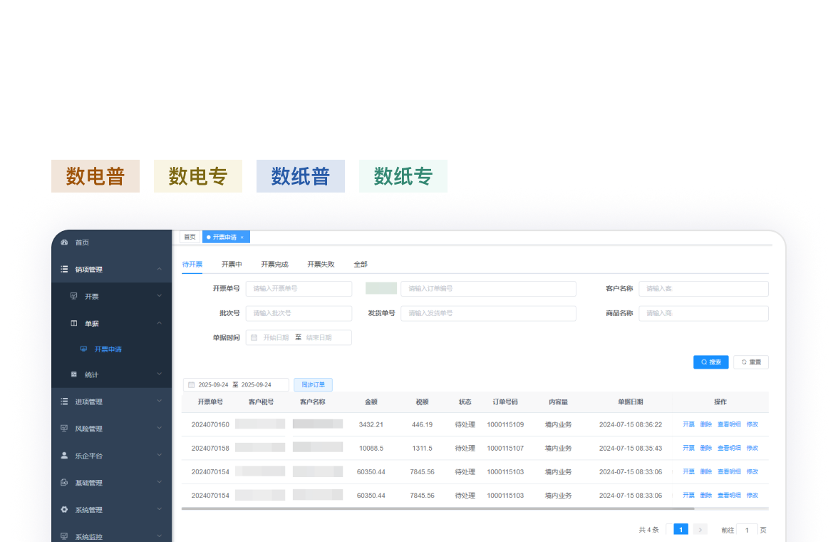The width and height of the screenshot is (838, 542).
Task: Click 删除 link for order 2024070158
Action: pos(706,448)
